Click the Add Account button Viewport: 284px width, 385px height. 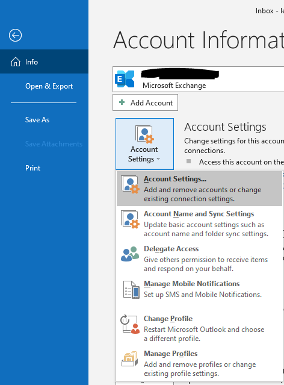(145, 102)
